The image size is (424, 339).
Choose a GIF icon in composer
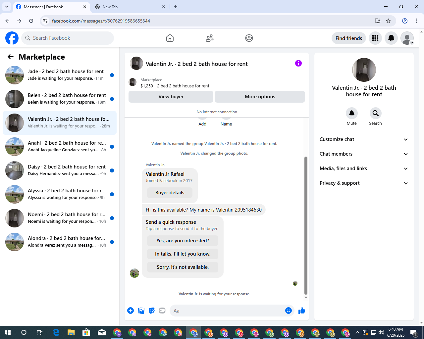click(x=162, y=311)
